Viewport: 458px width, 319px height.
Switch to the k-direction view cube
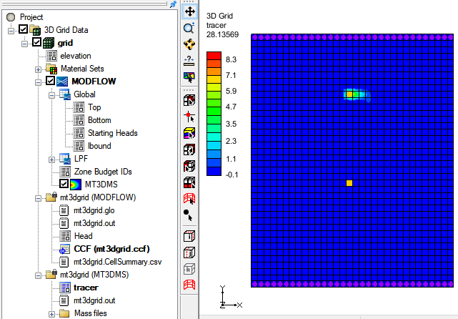(x=189, y=269)
